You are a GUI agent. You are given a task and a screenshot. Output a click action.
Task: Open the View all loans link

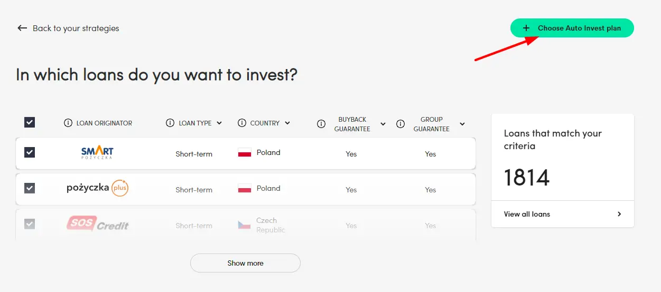[562, 214]
